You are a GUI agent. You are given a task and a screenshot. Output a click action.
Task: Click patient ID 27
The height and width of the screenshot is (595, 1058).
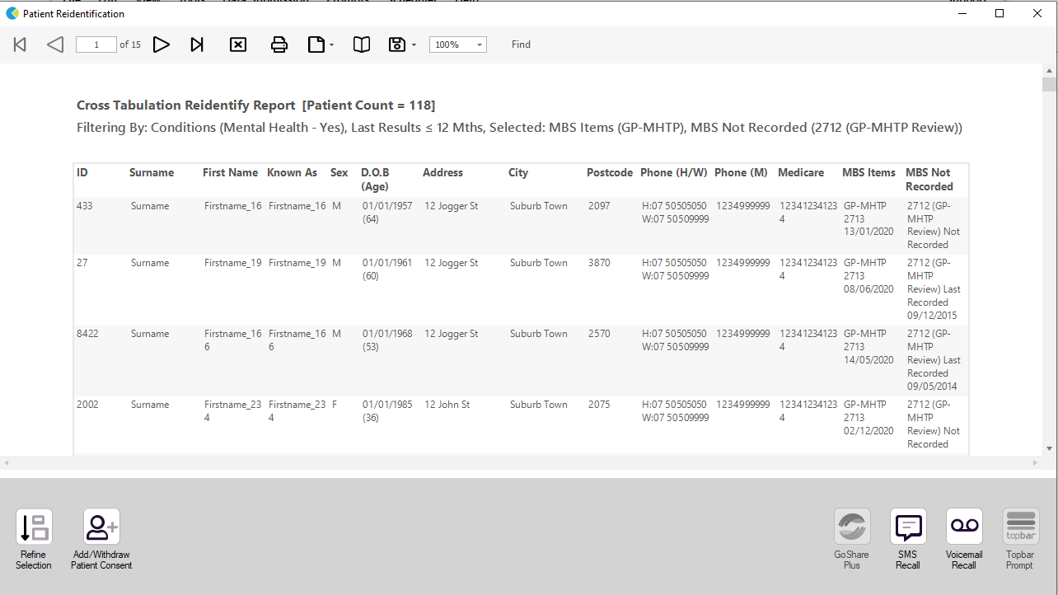point(82,263)
